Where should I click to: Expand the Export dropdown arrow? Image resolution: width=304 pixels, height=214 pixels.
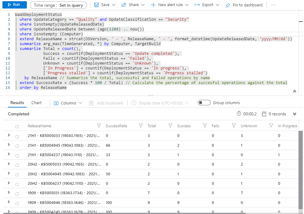pos(217,5)
